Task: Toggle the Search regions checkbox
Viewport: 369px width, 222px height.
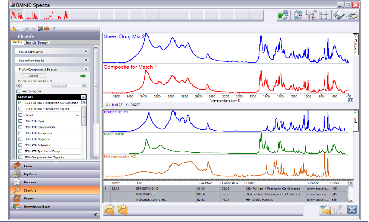Action: (x=19, y=91)
